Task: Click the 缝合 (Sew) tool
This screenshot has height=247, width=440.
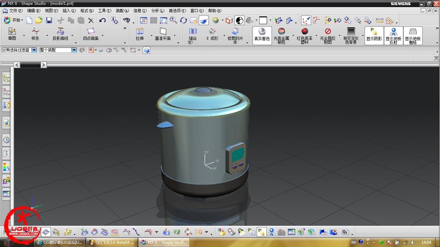Action: [193, 35]
